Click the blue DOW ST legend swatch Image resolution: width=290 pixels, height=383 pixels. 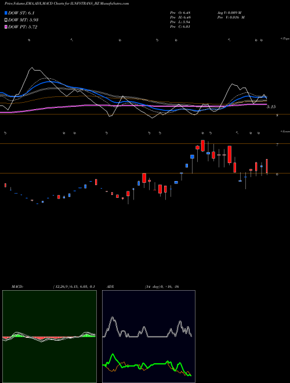point(6,13)
